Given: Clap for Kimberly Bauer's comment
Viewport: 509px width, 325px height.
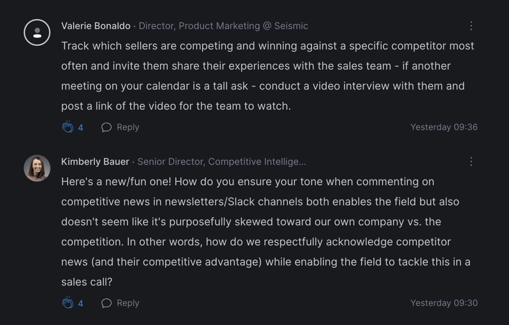Looking at the screenshot, I should pos(68,303).
